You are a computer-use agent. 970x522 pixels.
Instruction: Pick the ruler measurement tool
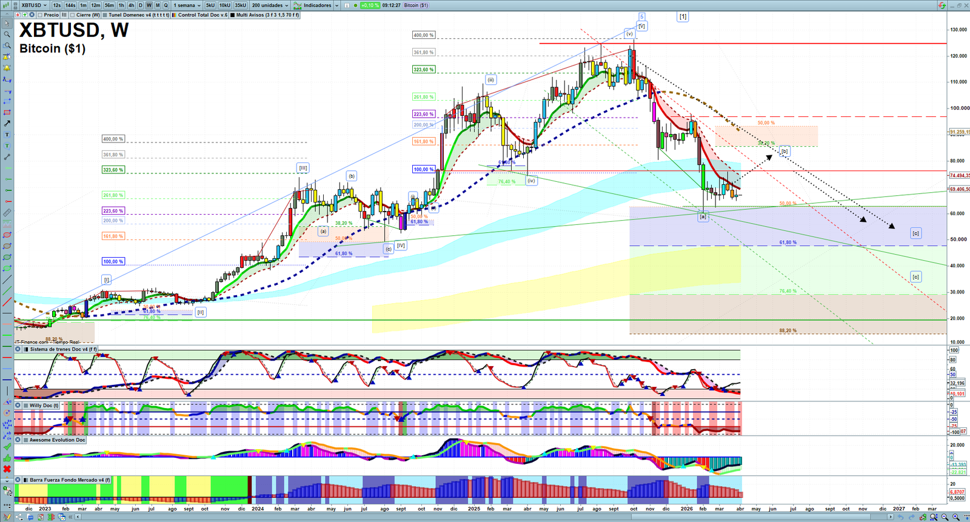[7, 213]
